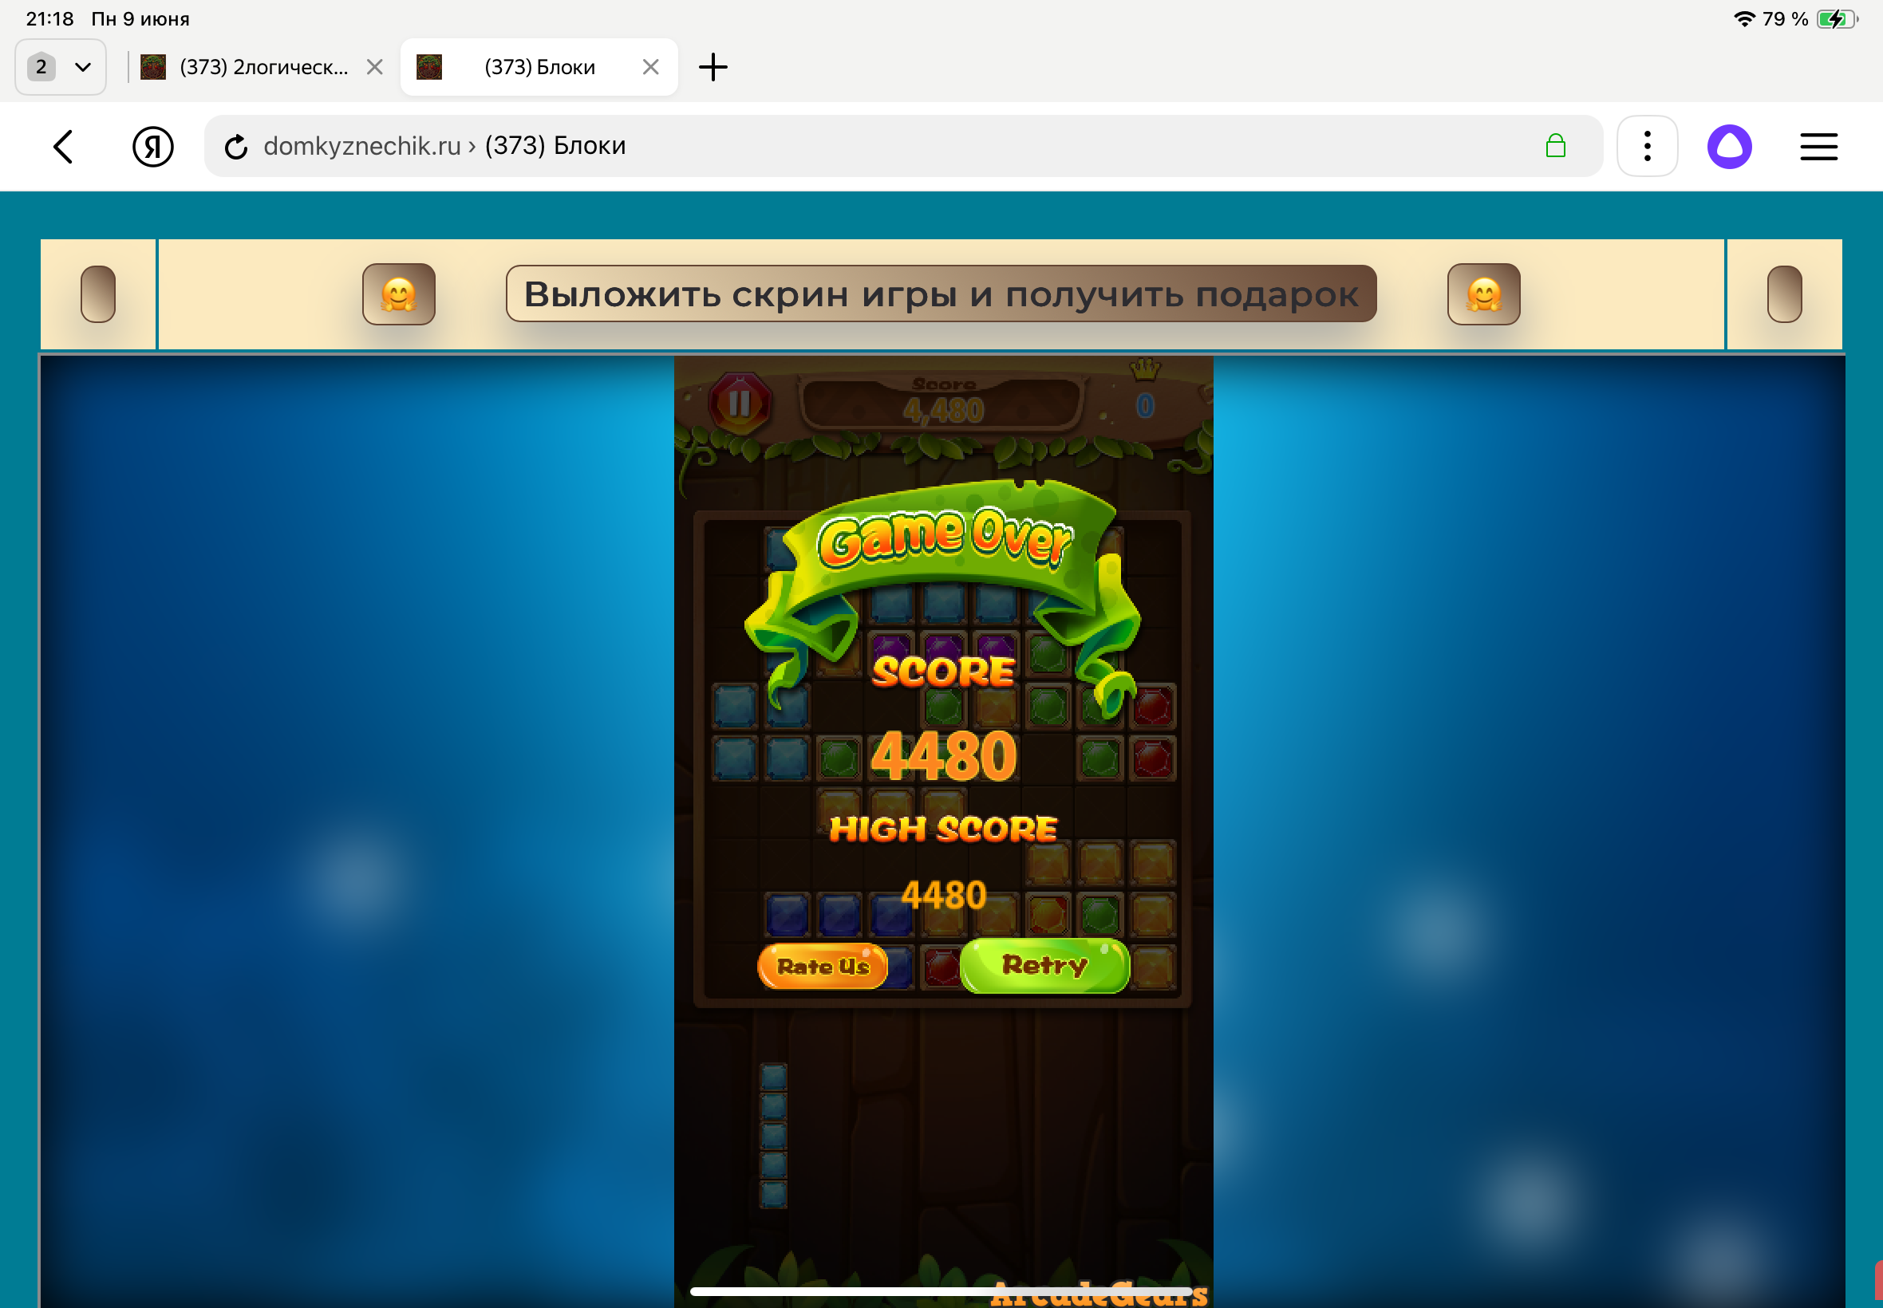Click the right hugging emoji button
The width and height of the screenshot is (1883, 1308).
pos(1483,294)
